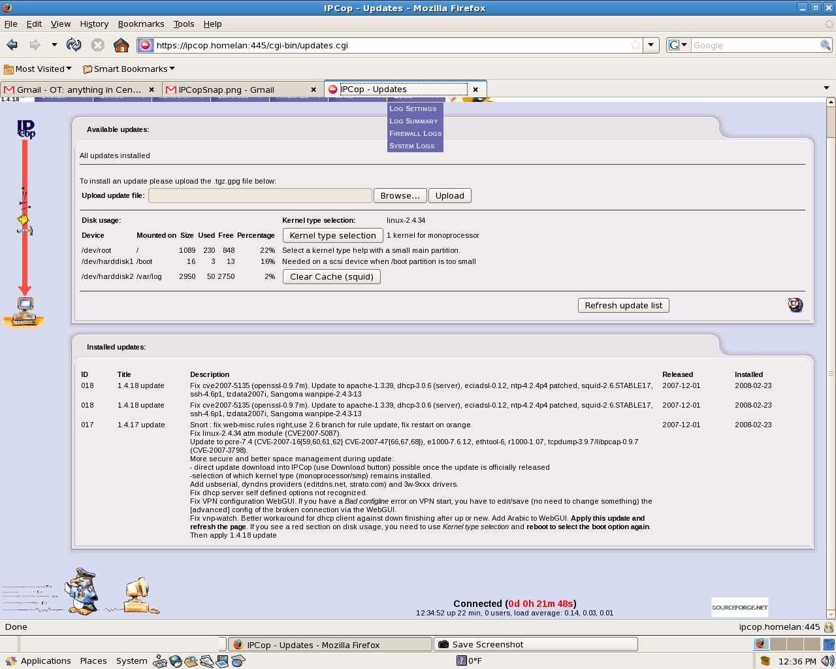
Task: Click the Firefox taskbar window button
Action: click(x=330, y=645)
